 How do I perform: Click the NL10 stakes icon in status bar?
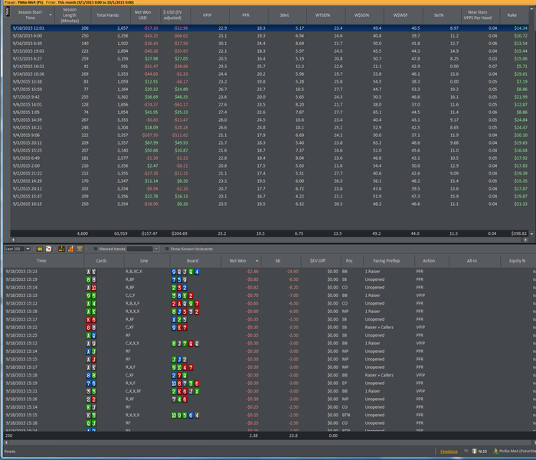coord(476,452)
